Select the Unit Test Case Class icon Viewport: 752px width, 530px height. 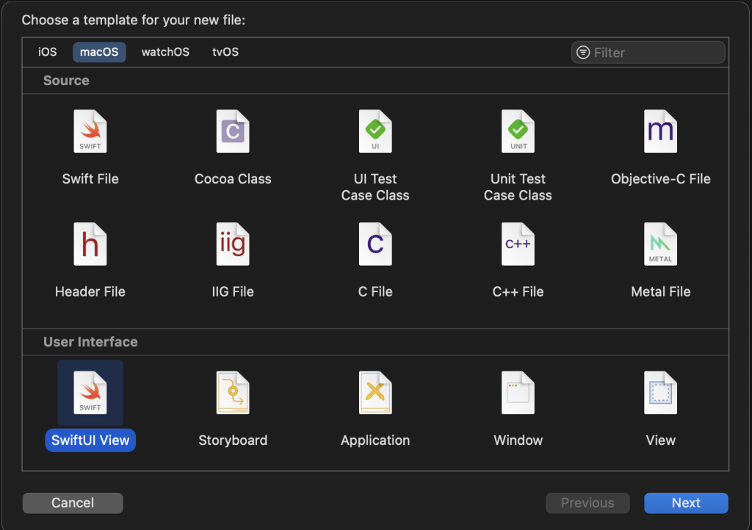(x=518, y=131)
